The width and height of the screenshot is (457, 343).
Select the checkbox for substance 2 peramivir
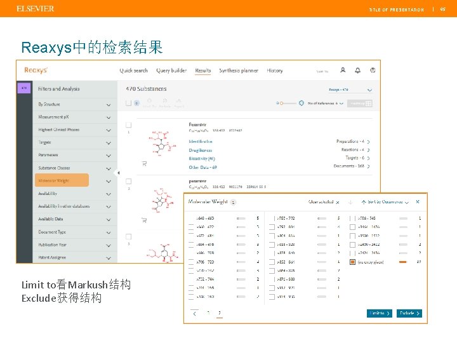[x=128, y=182]
